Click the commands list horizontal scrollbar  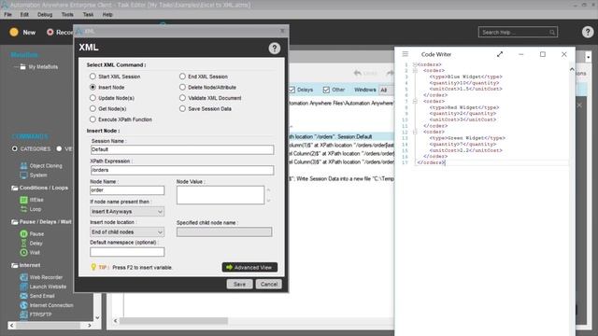50,326
